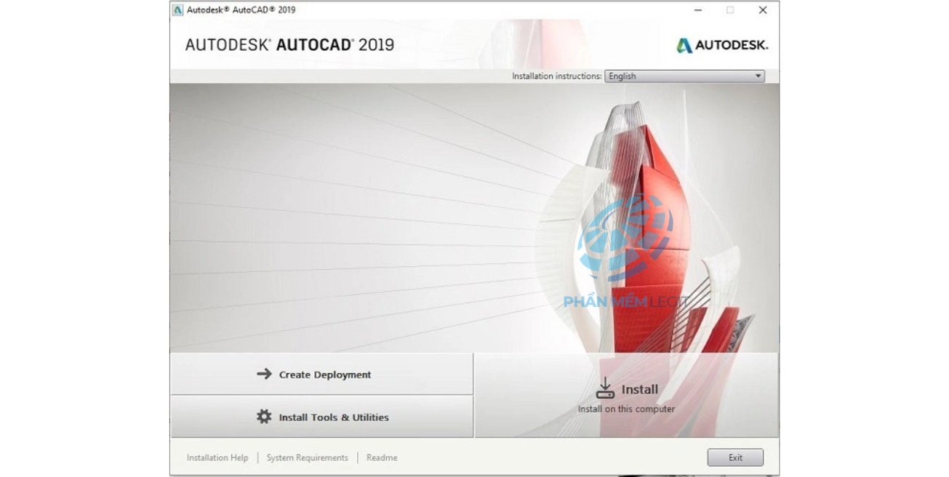Viewport: 949px width, 477px height.
Task: Close the AutoCAD 2019 installer window
Action: point(763,10)
